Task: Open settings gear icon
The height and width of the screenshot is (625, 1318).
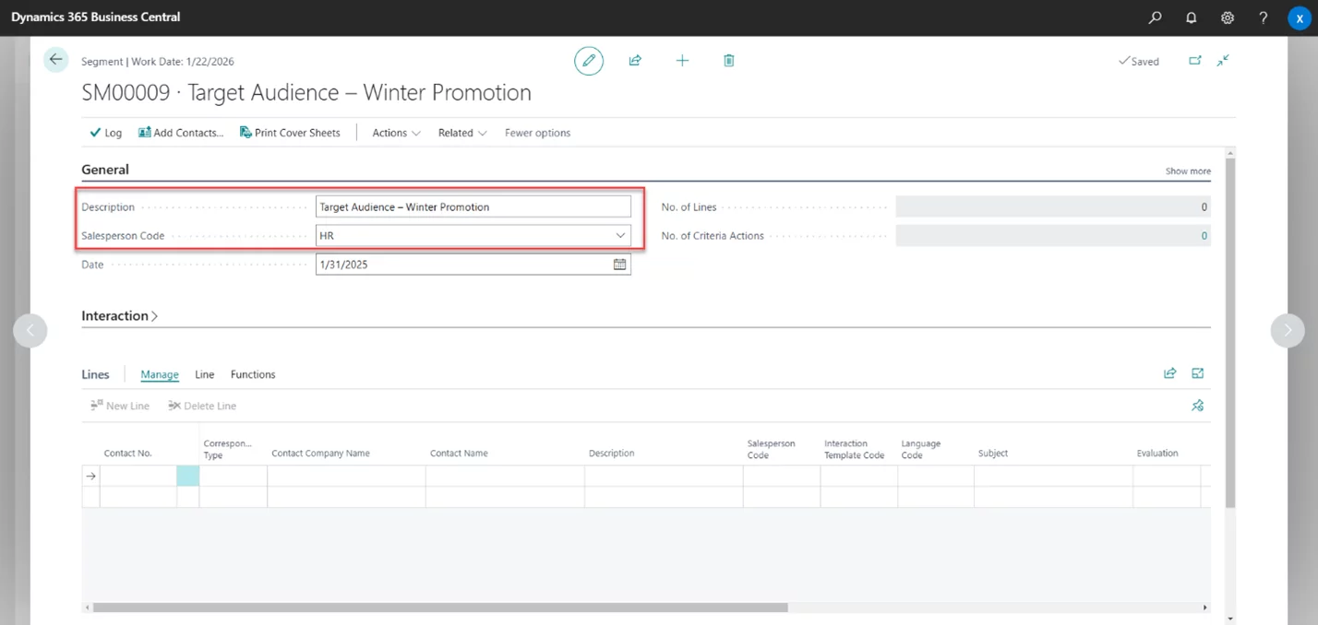Action: coord(1227,18)
